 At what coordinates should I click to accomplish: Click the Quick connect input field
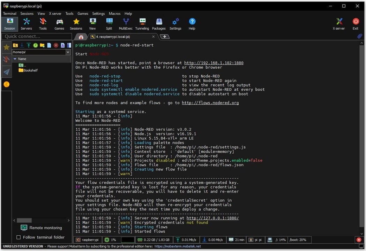coord(36,36)
